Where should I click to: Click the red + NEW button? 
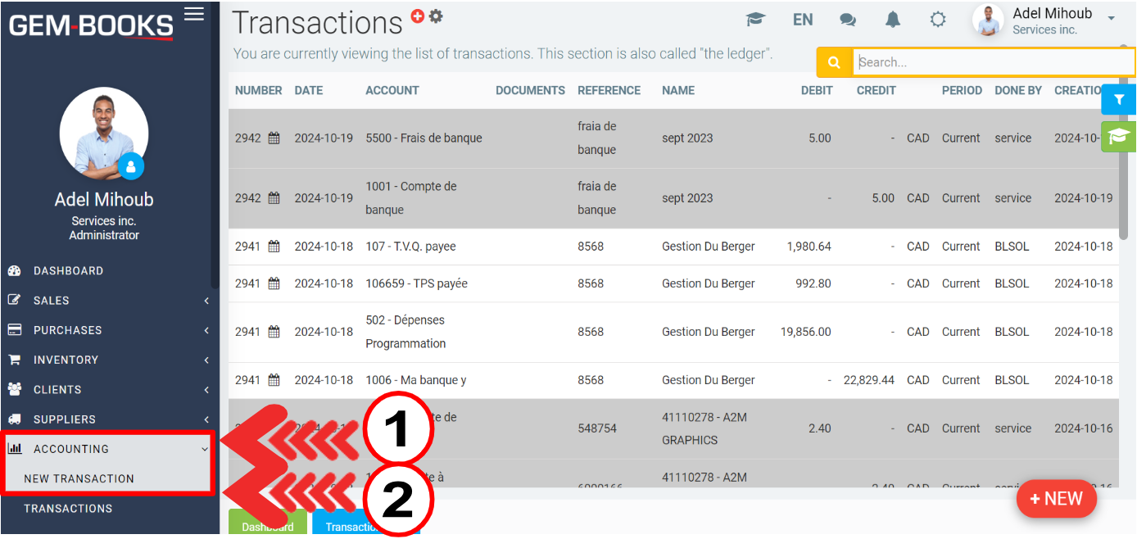click(1056, 499)
